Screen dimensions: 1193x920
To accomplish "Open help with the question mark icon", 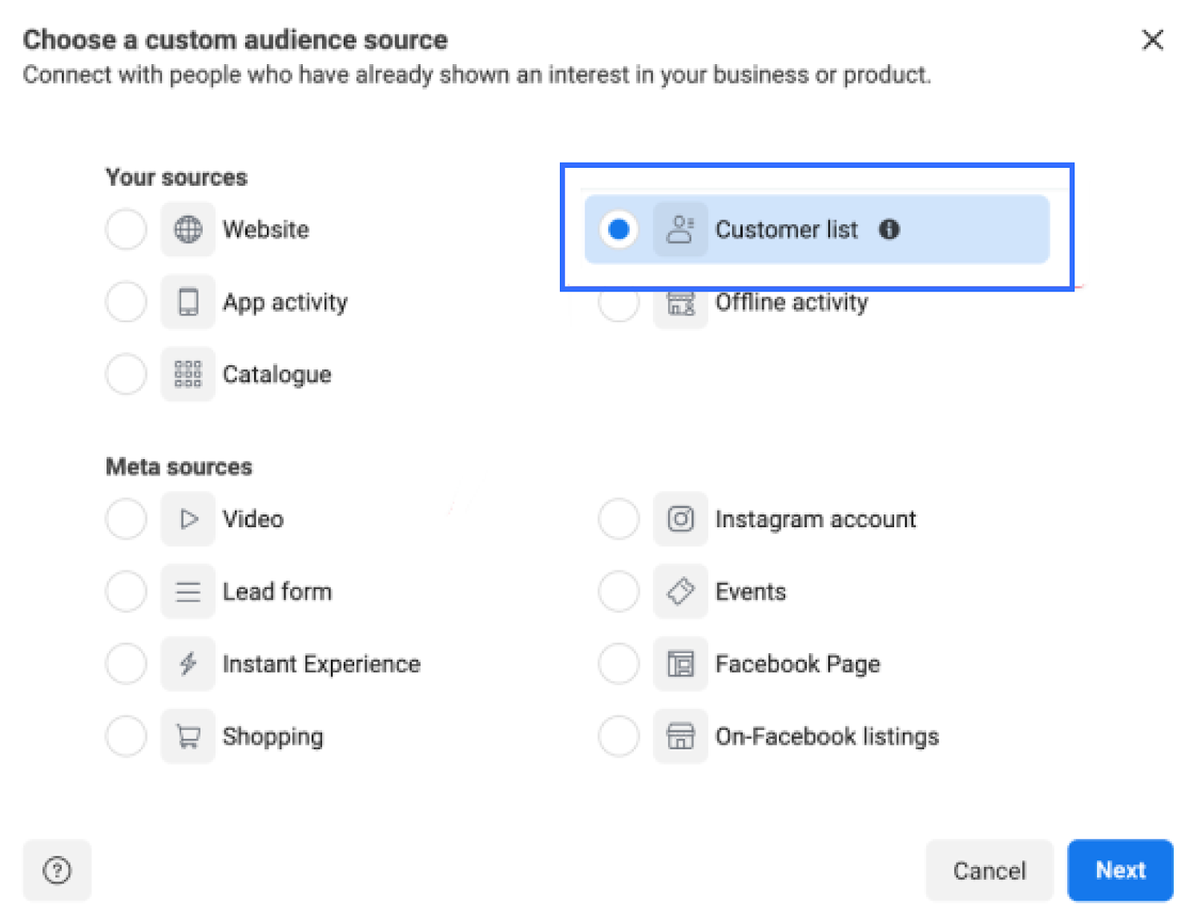I will pyautogui.click(x=57, y=870).
